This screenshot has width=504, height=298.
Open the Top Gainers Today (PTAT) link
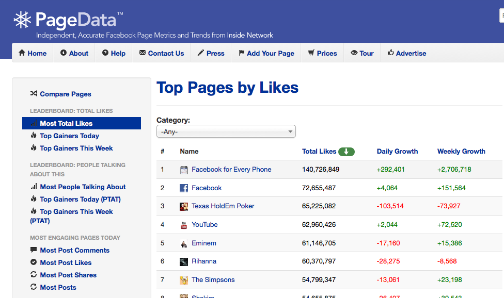(81, 199)
